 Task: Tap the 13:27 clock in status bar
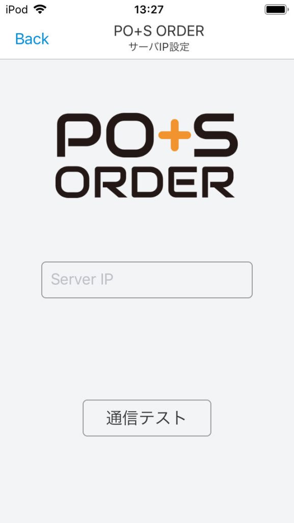149,10
